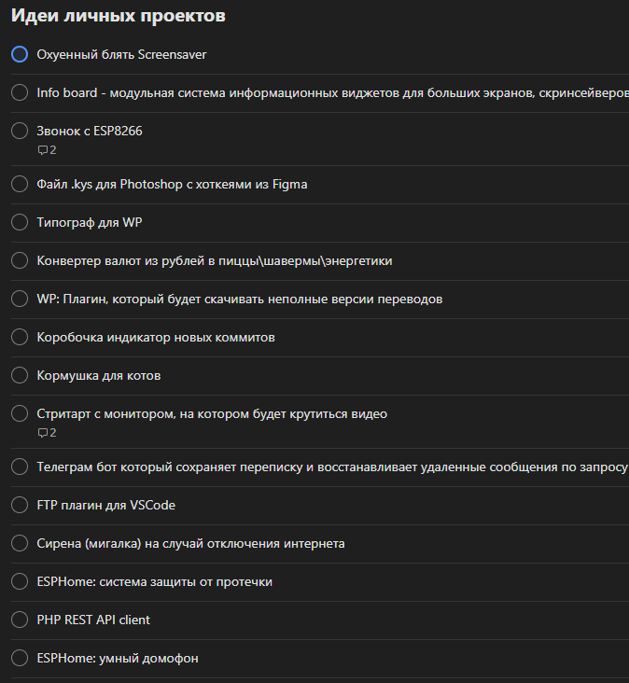629x683 pixels.
Task: Open comments on Стритарт с монитором task
Action: click(47, 433)
